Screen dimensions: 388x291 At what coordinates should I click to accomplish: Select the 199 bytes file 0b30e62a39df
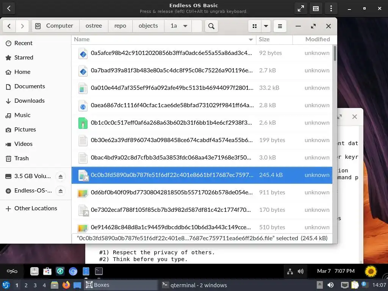click(x=202, y=140)
